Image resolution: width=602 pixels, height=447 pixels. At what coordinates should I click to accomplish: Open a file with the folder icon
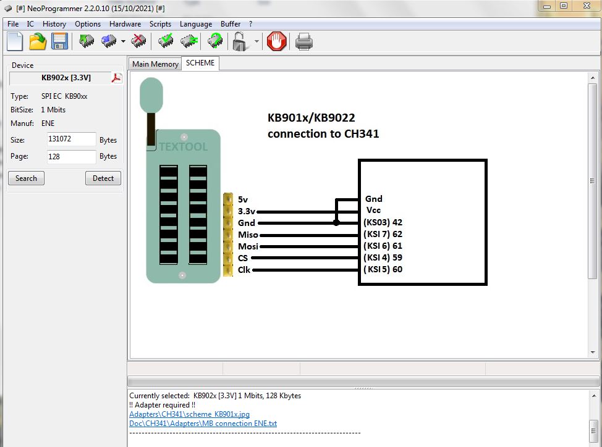pyautogui.click(x=38, y=41)
